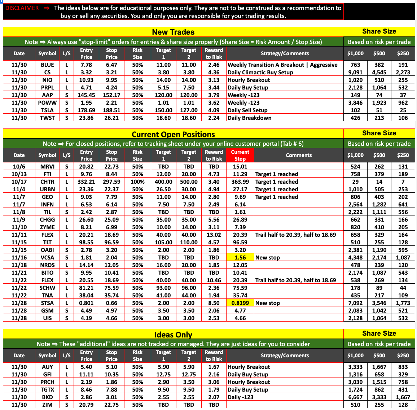This screenshot has height=410, width=417.
Task: Click the Ideas Only section heading
Action: point(173,335)
